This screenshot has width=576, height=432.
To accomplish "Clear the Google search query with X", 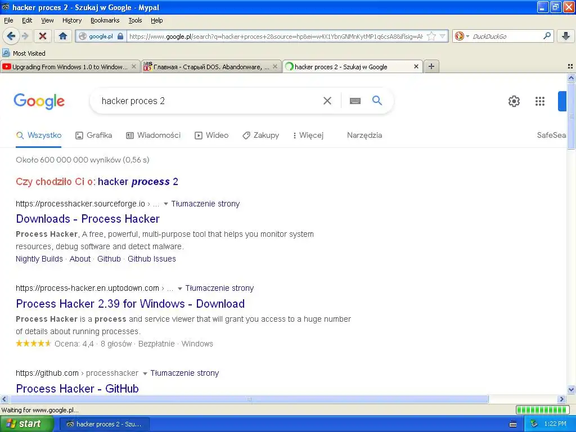I will click(327, 101).
